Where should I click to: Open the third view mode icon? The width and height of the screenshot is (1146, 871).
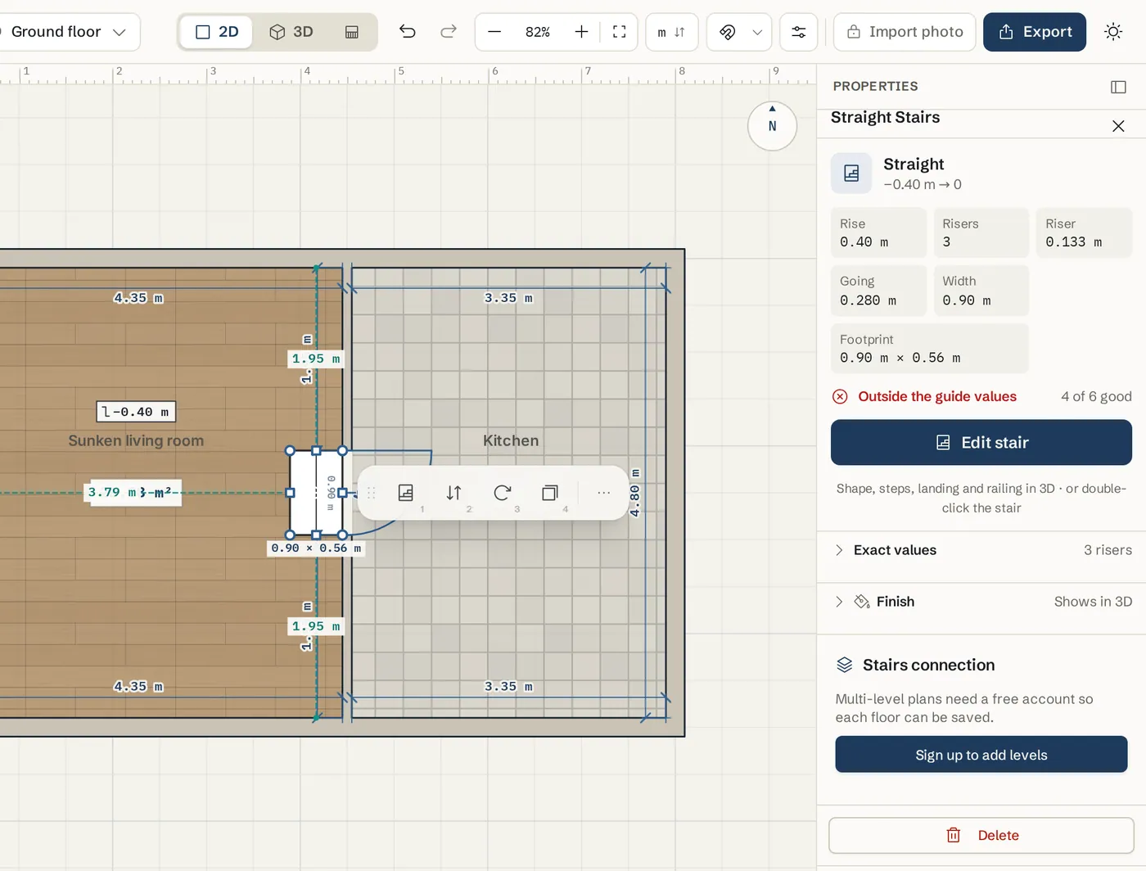(x=352, y=32)
